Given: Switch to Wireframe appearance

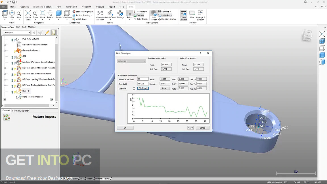Looking at the screenshot, I should point(67,14).
